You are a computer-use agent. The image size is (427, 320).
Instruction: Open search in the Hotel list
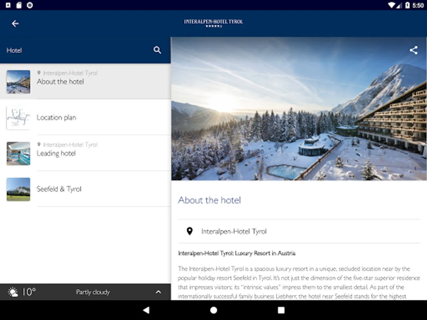point(157,50)
